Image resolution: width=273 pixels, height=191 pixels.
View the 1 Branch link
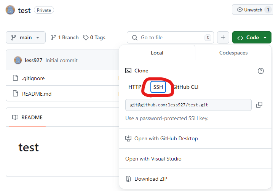point(65,37)
